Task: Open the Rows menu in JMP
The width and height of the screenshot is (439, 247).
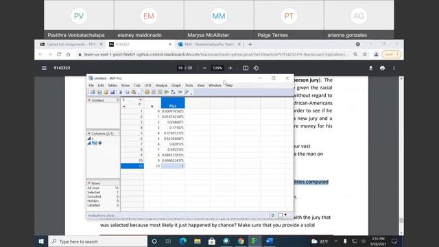Action: pos(125,85)
